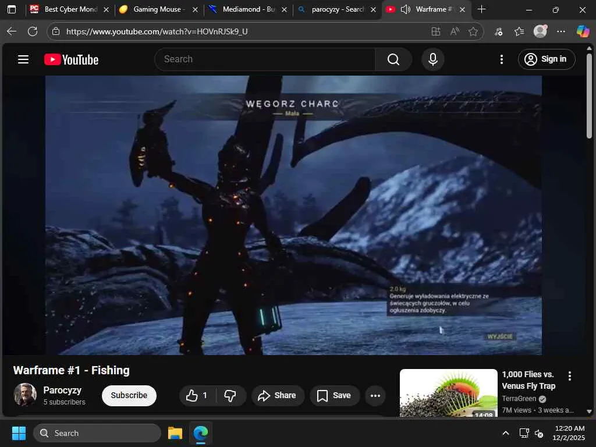Click Microsoft Edge taskbar icon

click(201, 433)
